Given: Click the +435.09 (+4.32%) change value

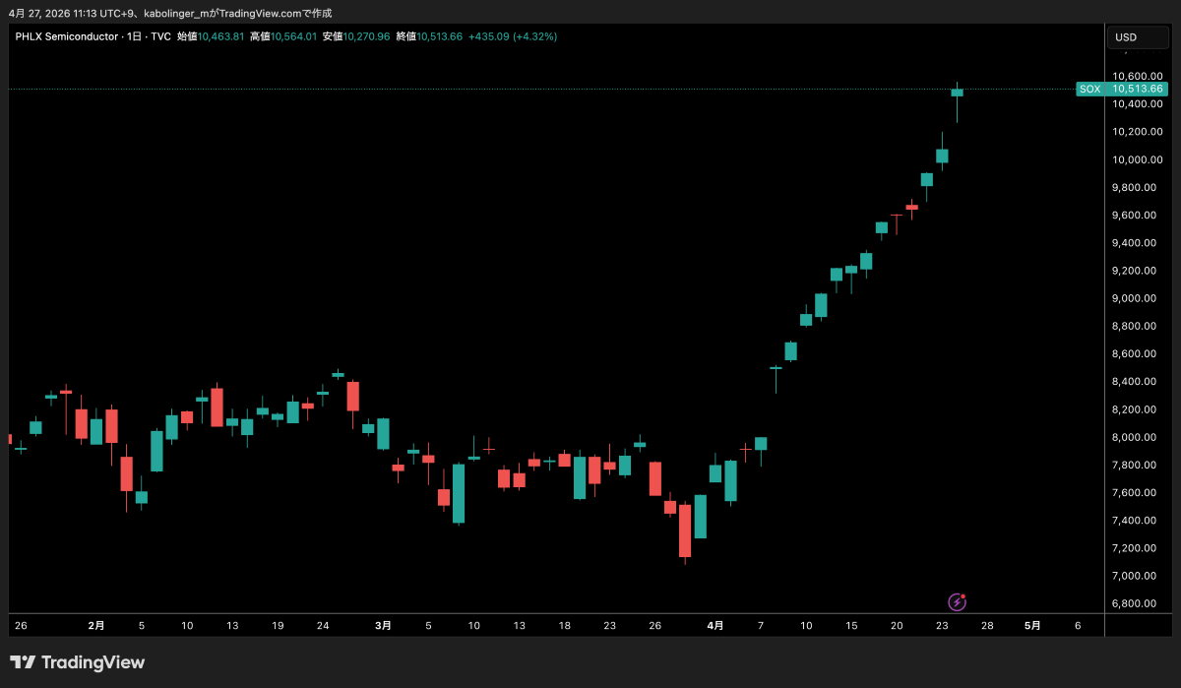Looking at the screenshot, I should pyautogui.click(x=513, y=36).
